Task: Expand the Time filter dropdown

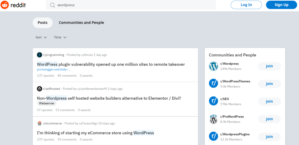Action: pos(60,37)
